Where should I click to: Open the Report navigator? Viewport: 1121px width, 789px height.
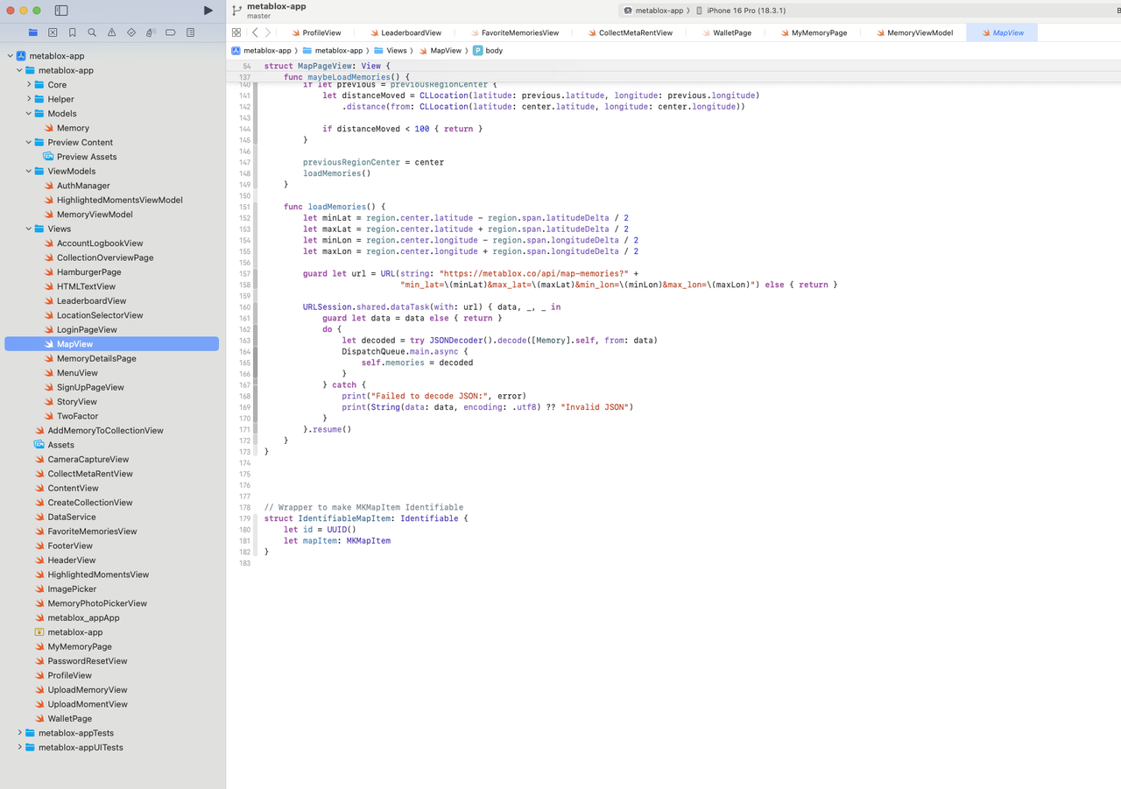point(190,32)
